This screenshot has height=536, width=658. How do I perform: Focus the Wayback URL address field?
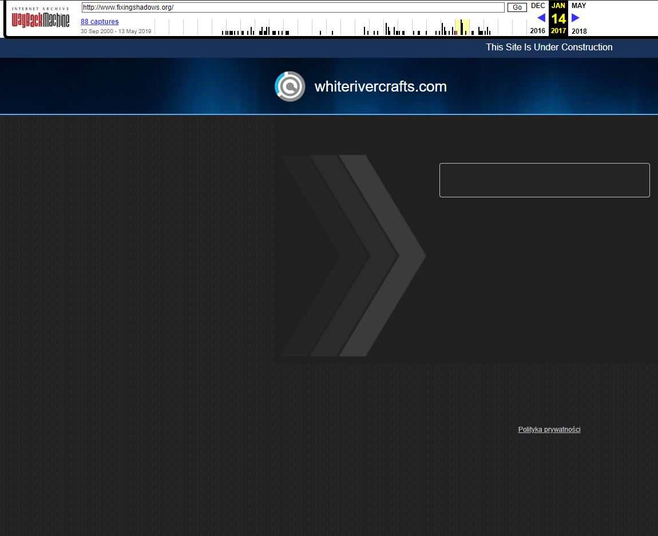[292, 7]
